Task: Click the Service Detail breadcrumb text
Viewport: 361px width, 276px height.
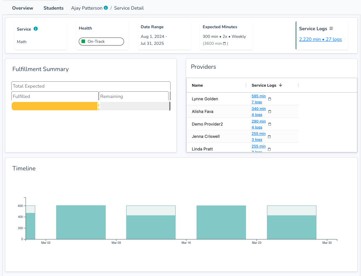Action: point(129,8)
